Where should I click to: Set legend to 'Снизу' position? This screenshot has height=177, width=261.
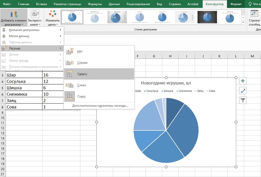(x=82, y=96)
